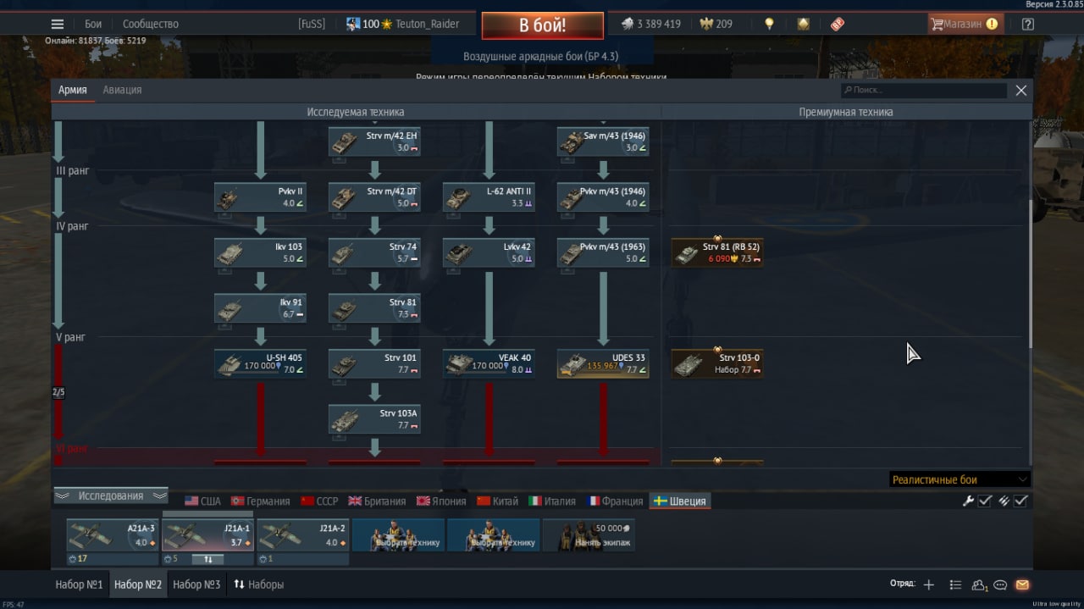Select the UDES 33 vehicle
The width and height of the screenshot is (1084, 609).
coord(603,363)
